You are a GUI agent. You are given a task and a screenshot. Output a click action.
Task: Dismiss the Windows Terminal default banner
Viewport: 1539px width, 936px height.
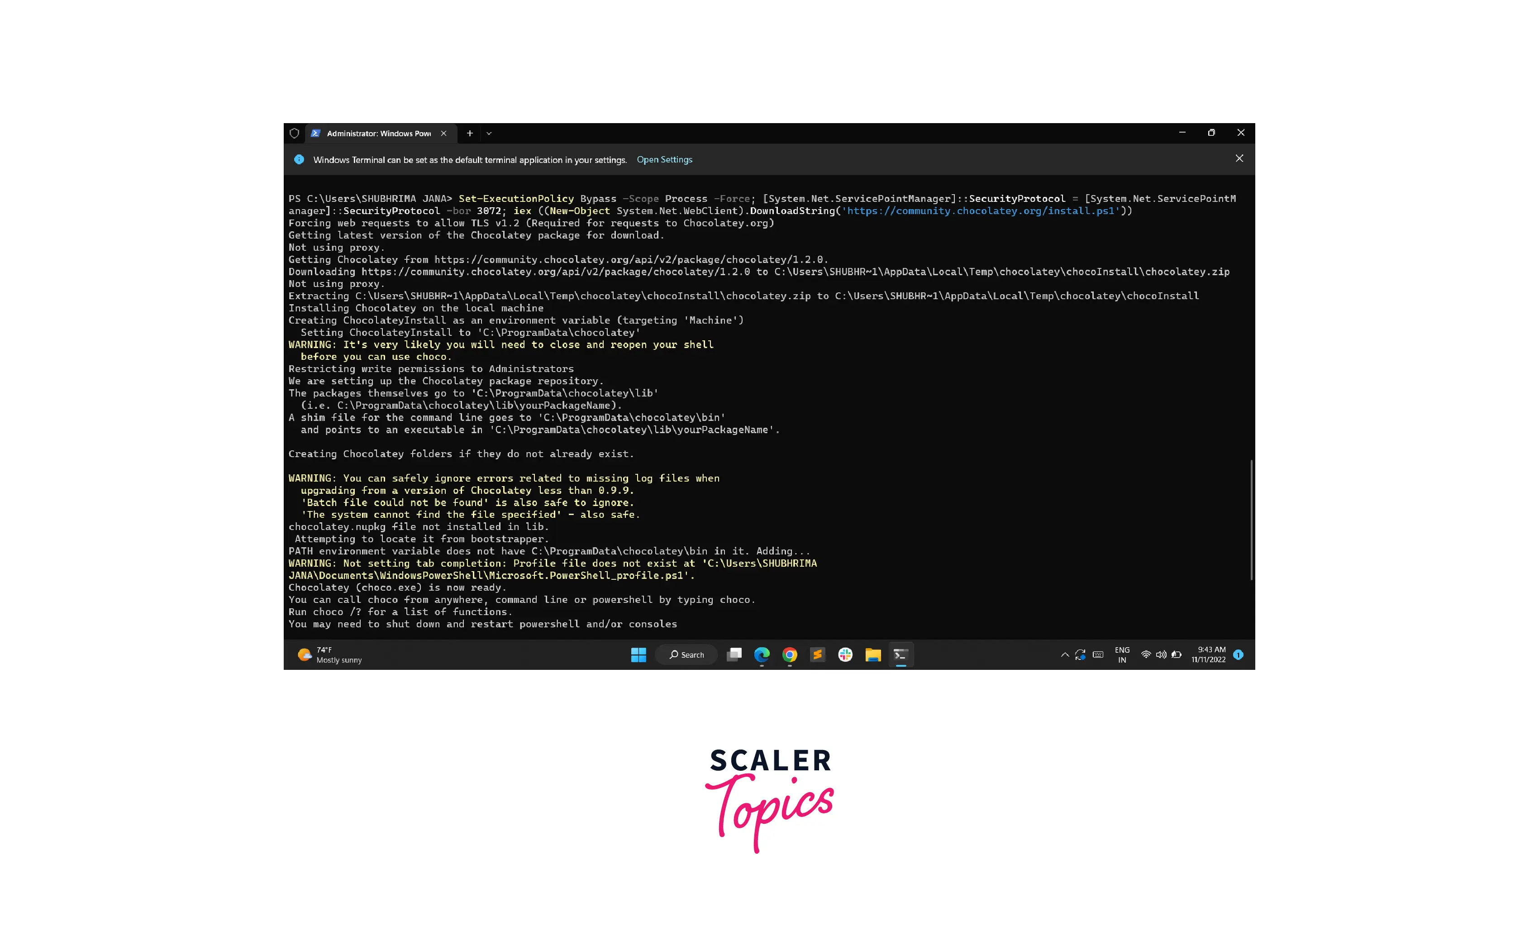click(x=1240, y=158)
